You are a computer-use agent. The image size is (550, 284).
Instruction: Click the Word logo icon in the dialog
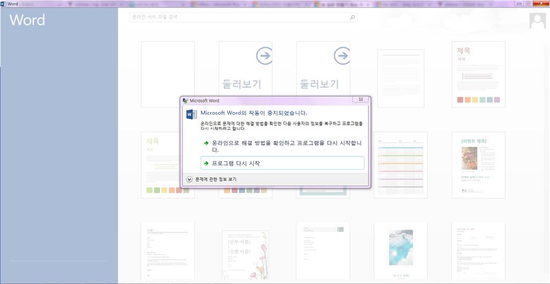(x=191, y=114)
